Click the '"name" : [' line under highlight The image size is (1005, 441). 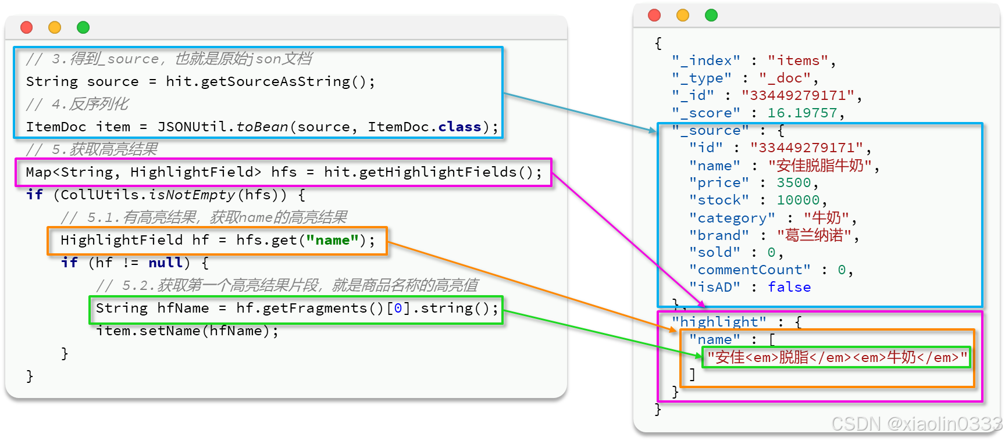pos(732,339)
